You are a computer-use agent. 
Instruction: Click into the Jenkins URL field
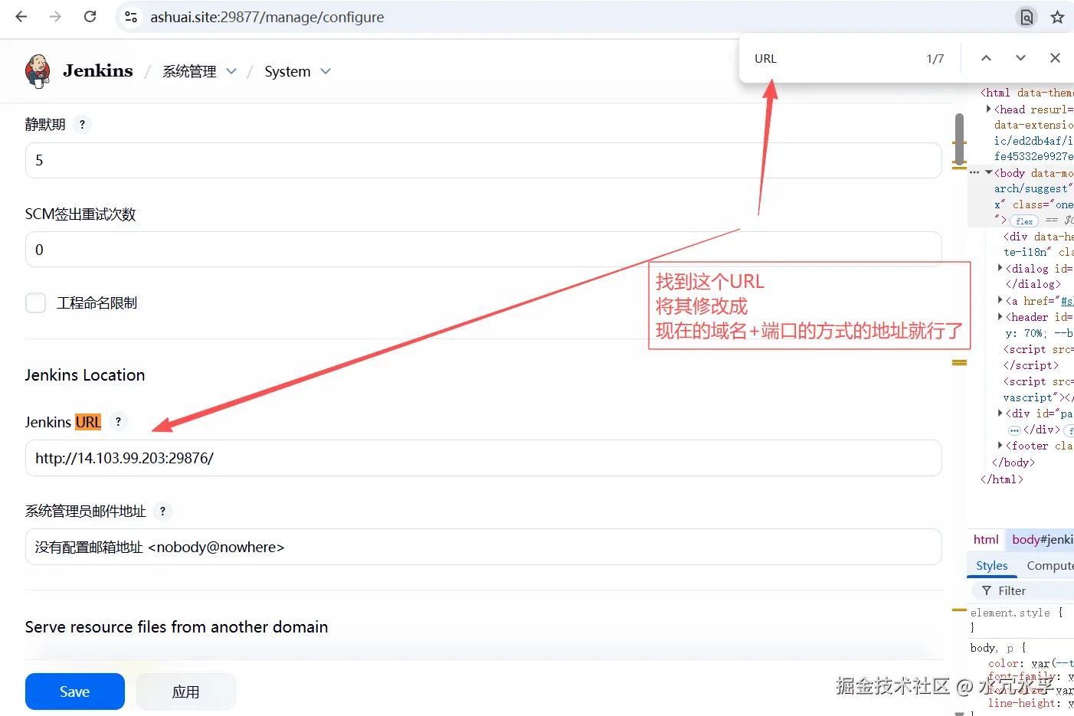(483, 458)
